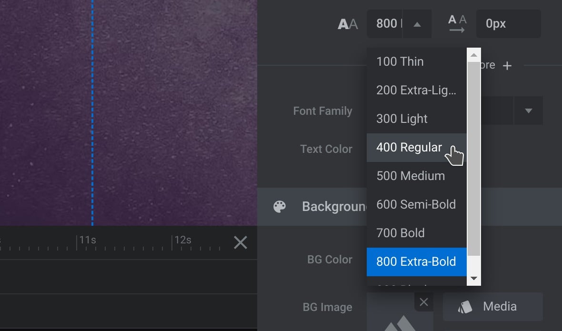The height and width of the screenshot is (331, 562).
Task: Choose 500 Medium font weight
Action: (411, 176)
